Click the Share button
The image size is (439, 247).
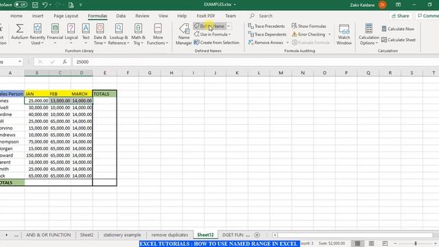401,16
